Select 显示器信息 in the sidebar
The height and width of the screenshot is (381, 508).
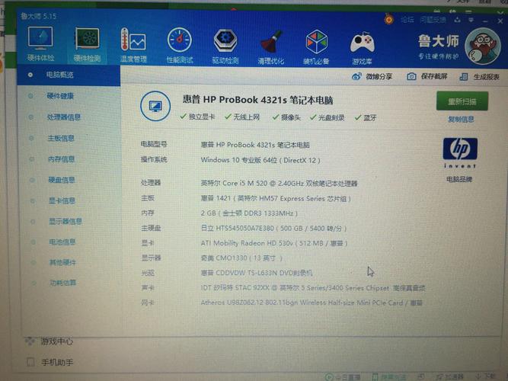(x=65, y=222)
